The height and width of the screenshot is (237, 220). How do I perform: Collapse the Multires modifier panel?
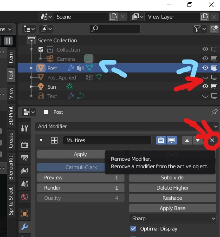click(41, 140)
